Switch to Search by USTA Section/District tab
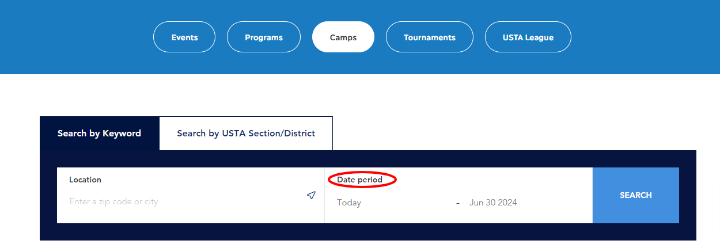 pyautogui.click(x=246, y=133)
